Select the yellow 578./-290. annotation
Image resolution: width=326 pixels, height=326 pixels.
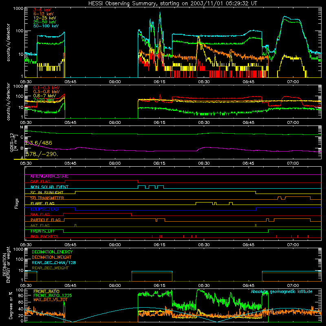pyautogui.click(x=42, y=154)
